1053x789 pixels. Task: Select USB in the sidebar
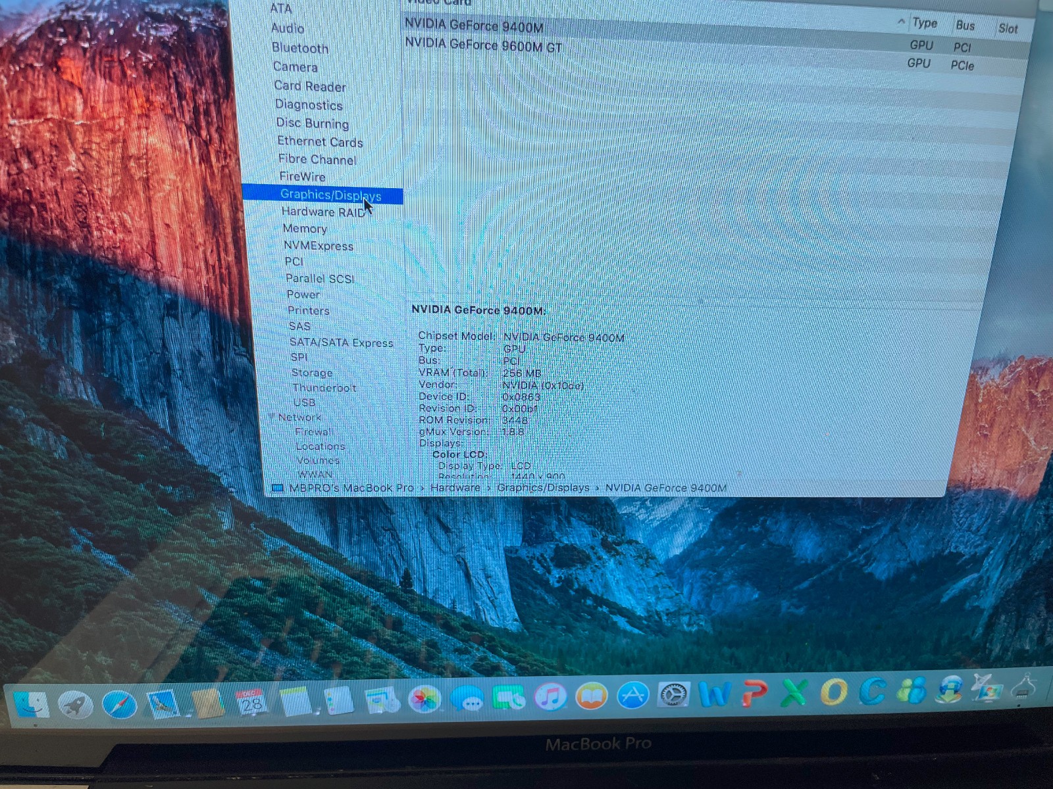coord(305,402)
